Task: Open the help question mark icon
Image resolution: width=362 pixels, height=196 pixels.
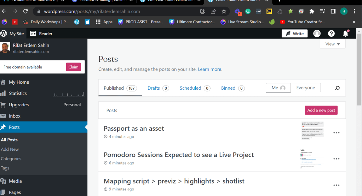Action: pos(331,34)
